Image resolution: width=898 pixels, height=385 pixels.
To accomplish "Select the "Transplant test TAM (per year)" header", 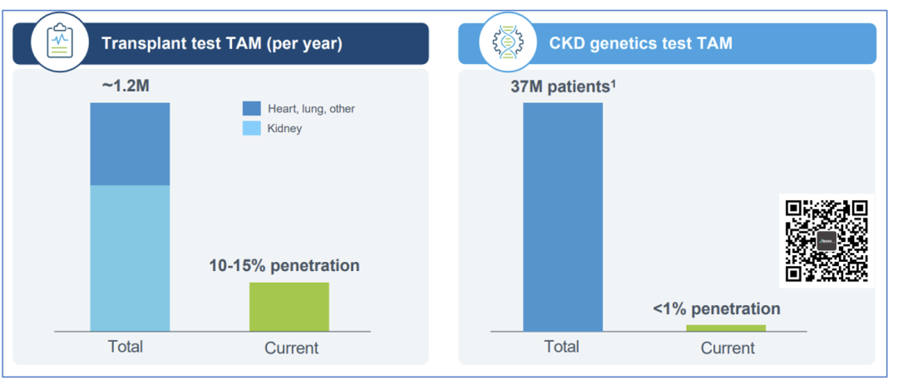I will 221,43.
